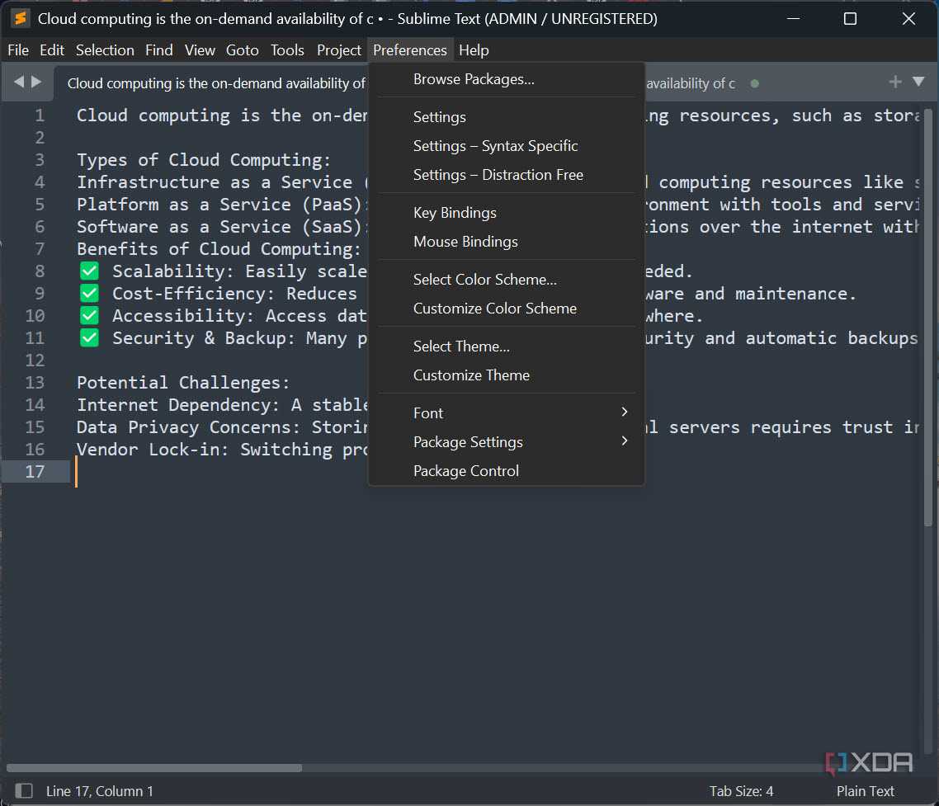Choose Customize Theme

(x=506, y=375)
